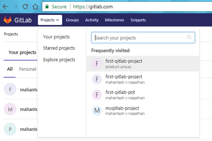
Task: Select Explore projects in dropdown
Action: point(59,60)
